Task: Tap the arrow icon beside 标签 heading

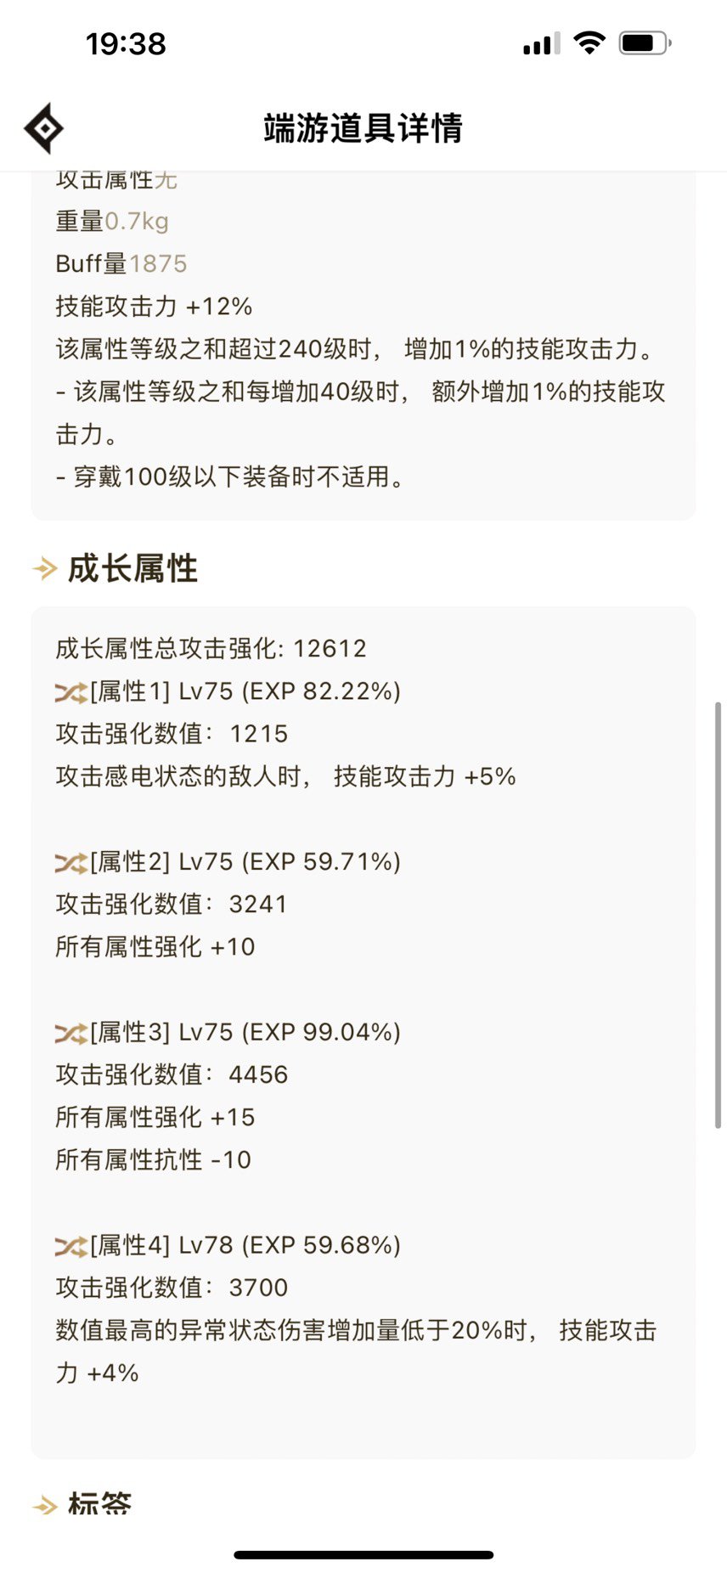Action: click(x=45, y=1506)
